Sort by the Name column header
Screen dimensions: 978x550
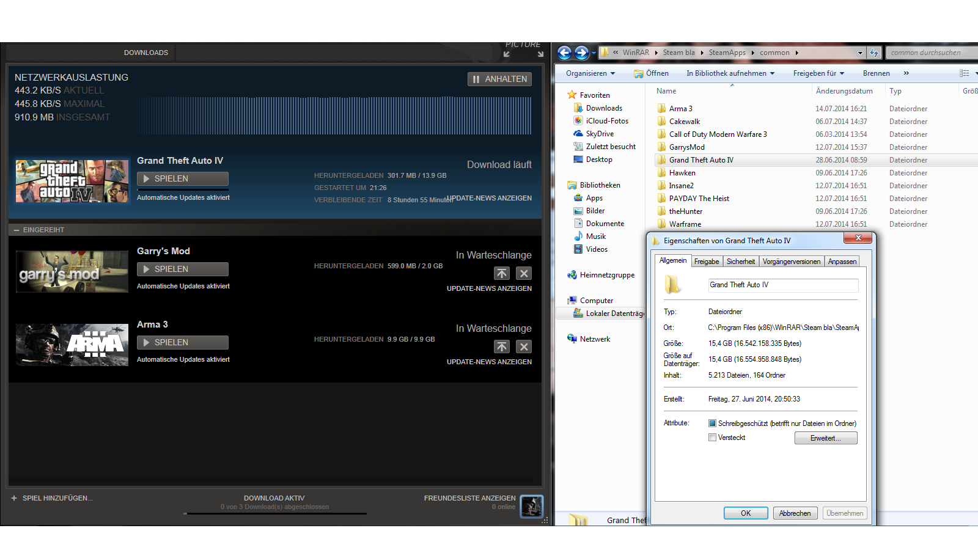coord(666,91)
